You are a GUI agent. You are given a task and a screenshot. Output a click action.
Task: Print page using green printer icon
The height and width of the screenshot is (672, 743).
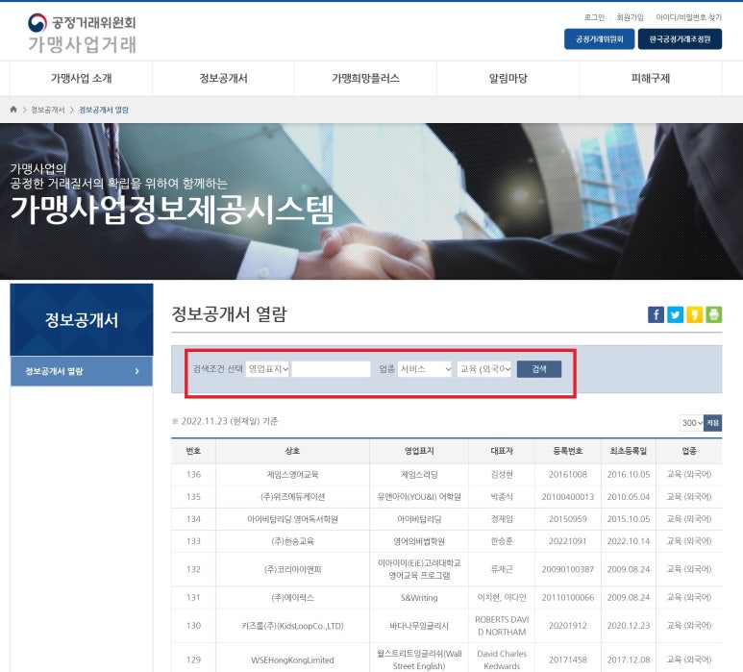click(713, 314)
